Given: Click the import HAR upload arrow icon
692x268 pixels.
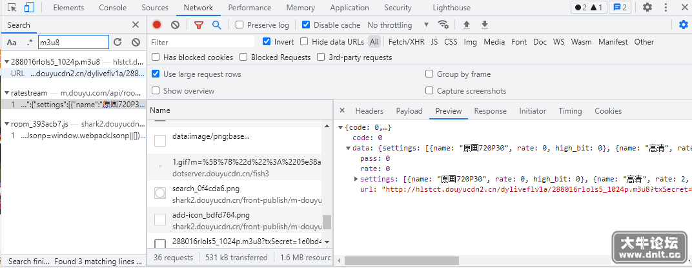Looking at the screenshot, I should (467, 25).
